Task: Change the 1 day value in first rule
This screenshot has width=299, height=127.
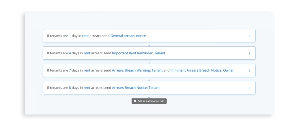Action: tap(70, 36)
